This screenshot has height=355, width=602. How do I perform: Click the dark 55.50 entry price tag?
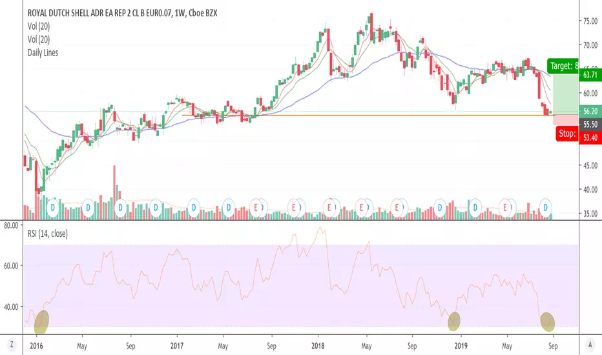click(x=590, y=125)
